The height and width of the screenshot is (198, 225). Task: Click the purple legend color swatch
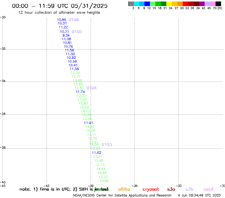point(202,4)
